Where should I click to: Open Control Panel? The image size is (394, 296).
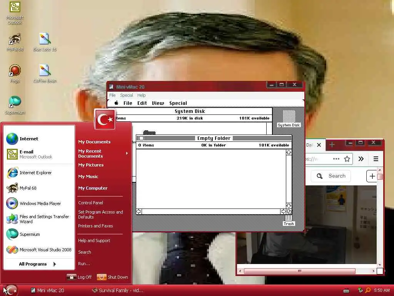(x=90, y=203)
